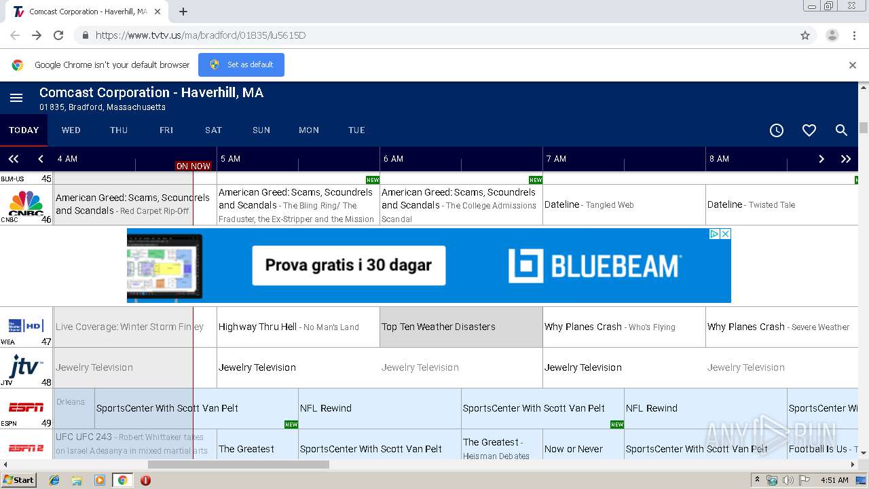Image resolution: width=869 pixels, height=489 pixels.
Task: Switch to the FRI day tab
Action: 166,130
